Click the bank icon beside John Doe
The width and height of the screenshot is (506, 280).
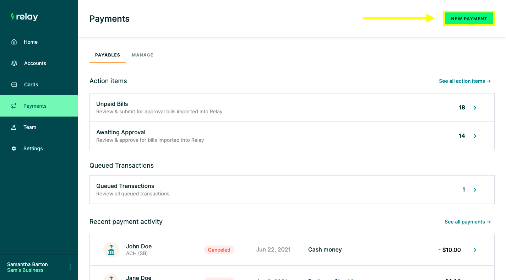click(x=111, y=249)
